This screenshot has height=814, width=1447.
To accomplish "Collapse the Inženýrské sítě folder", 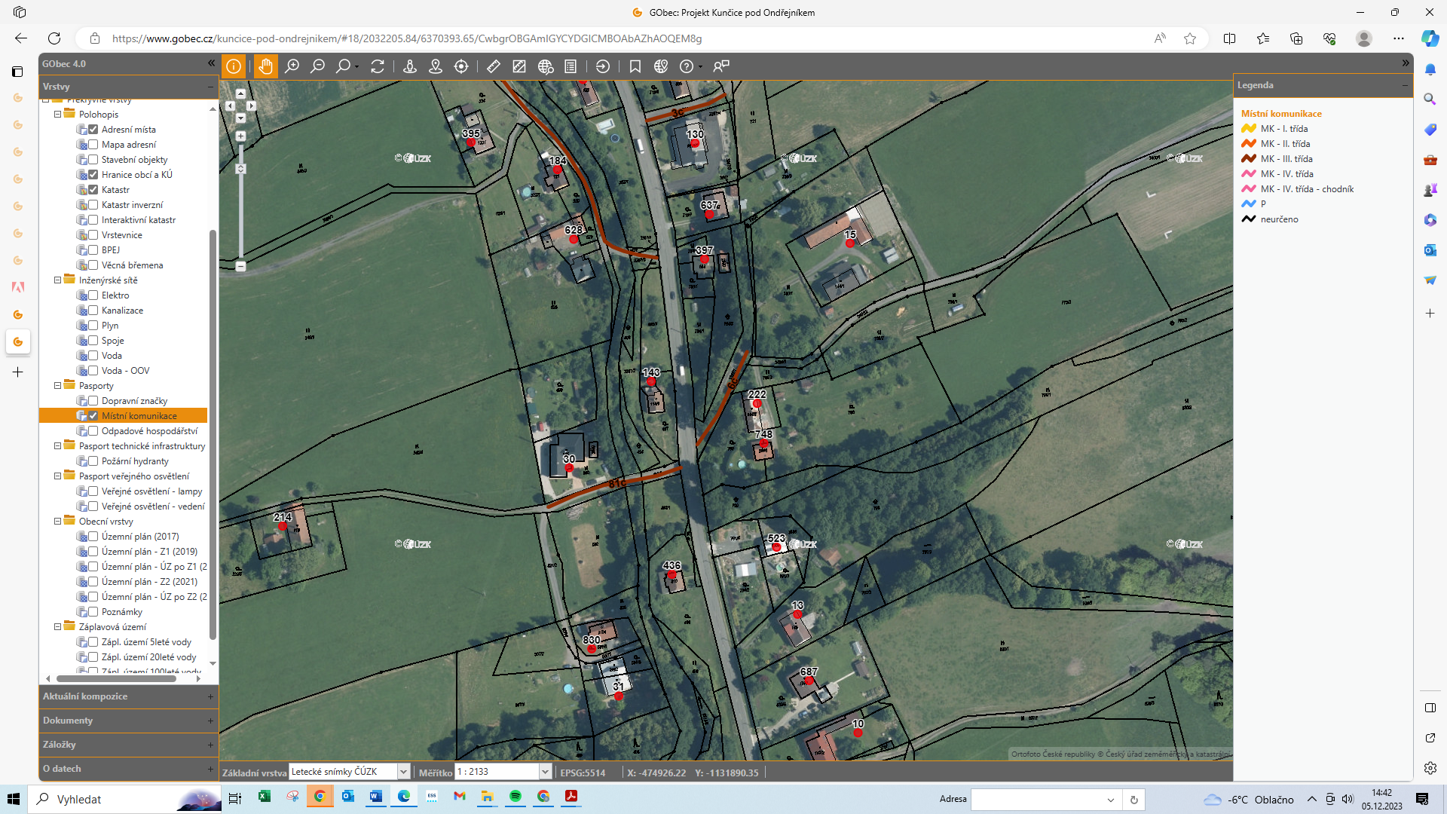I will click(x=57, y=280).
